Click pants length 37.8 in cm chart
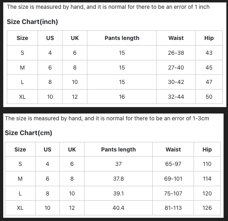228x221 pixels. click(118, 179)
